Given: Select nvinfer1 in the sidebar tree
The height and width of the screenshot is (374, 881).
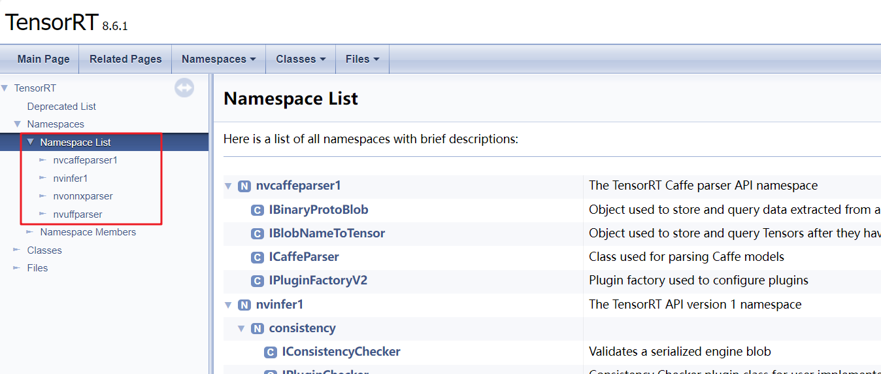Looking at the screenshot, I should pyautogui.click(x=71, y=178).
